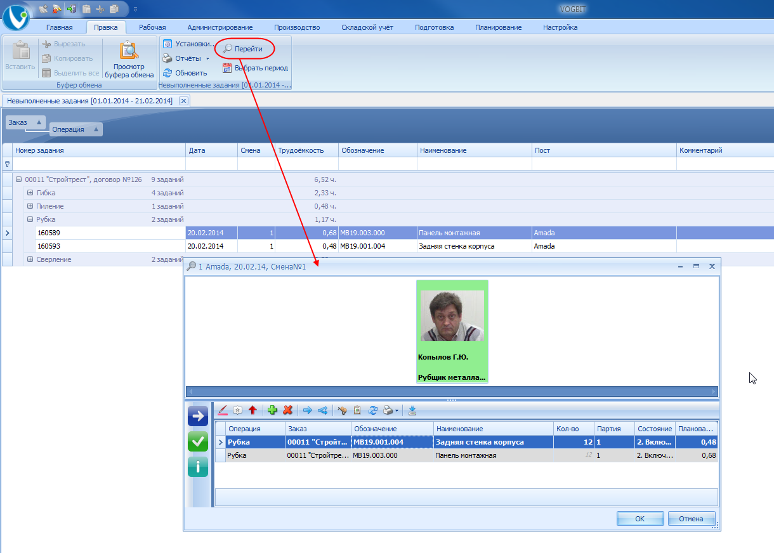Image resolution: width=774 pixels, height=553 pixels.
Task: Click the exit door icon in quick access bar
Action: click(x=70, y=9)
